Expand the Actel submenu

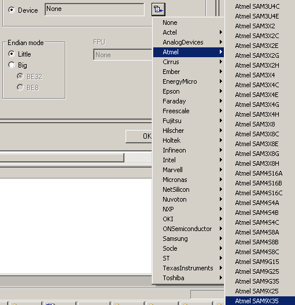coord(189,32)
